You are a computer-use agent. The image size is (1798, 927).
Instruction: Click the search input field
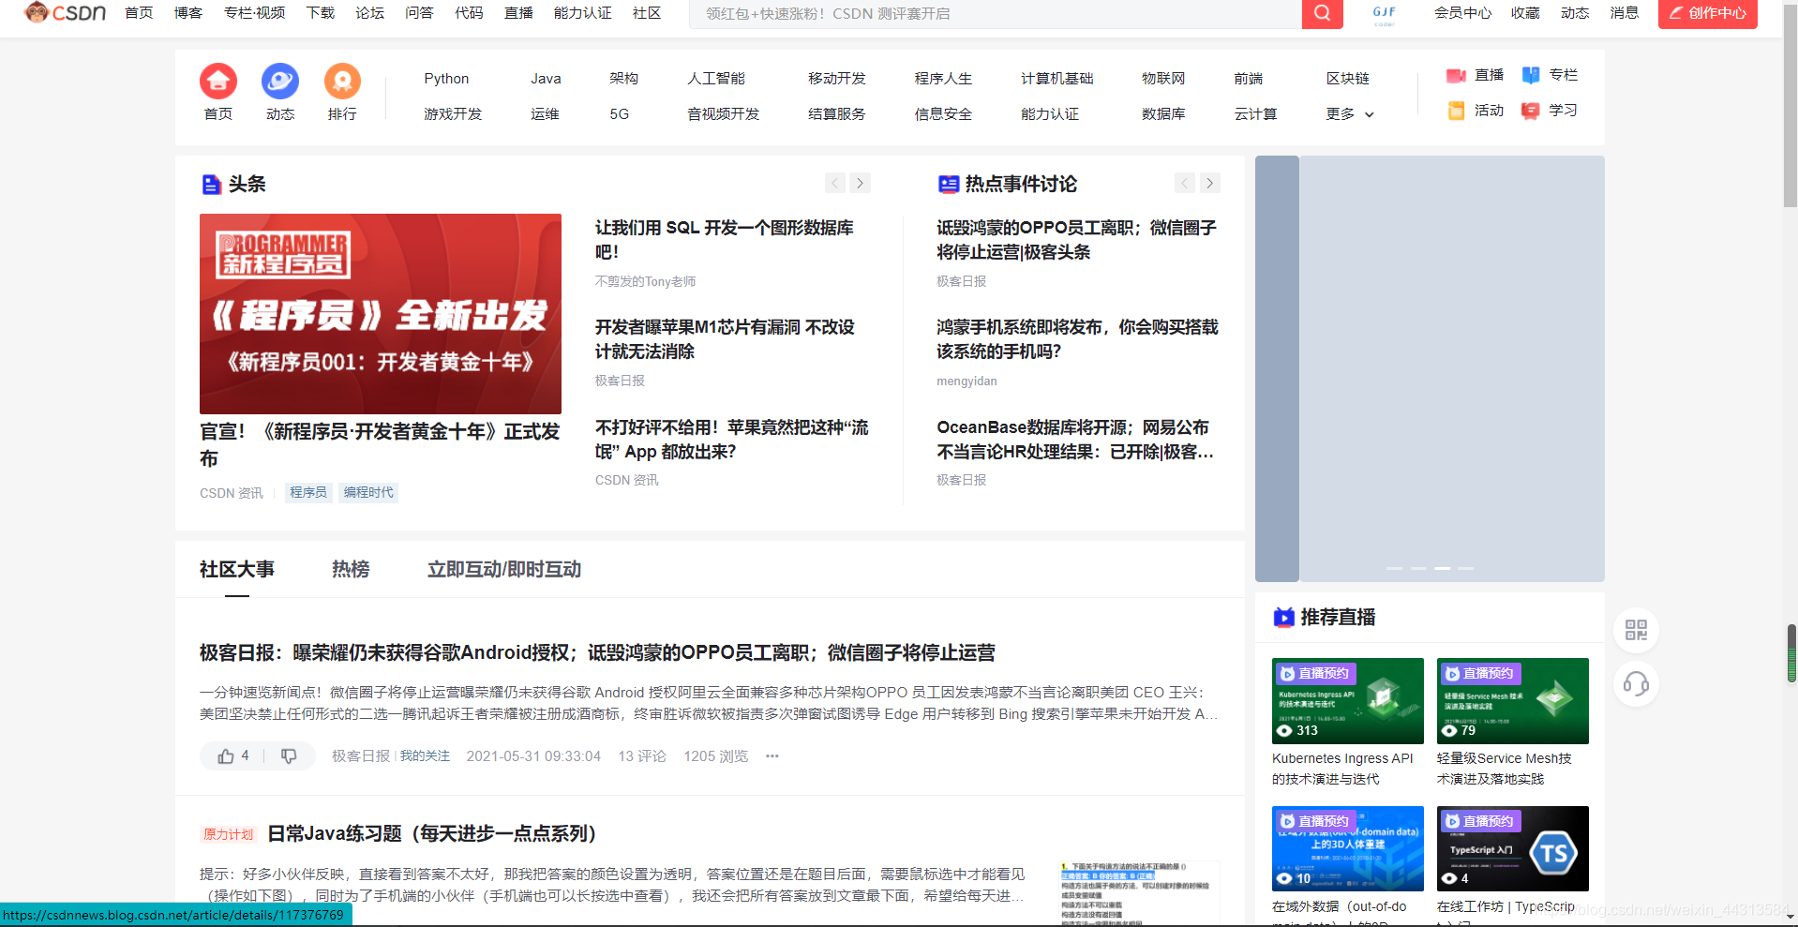click(x=996, y=14)
